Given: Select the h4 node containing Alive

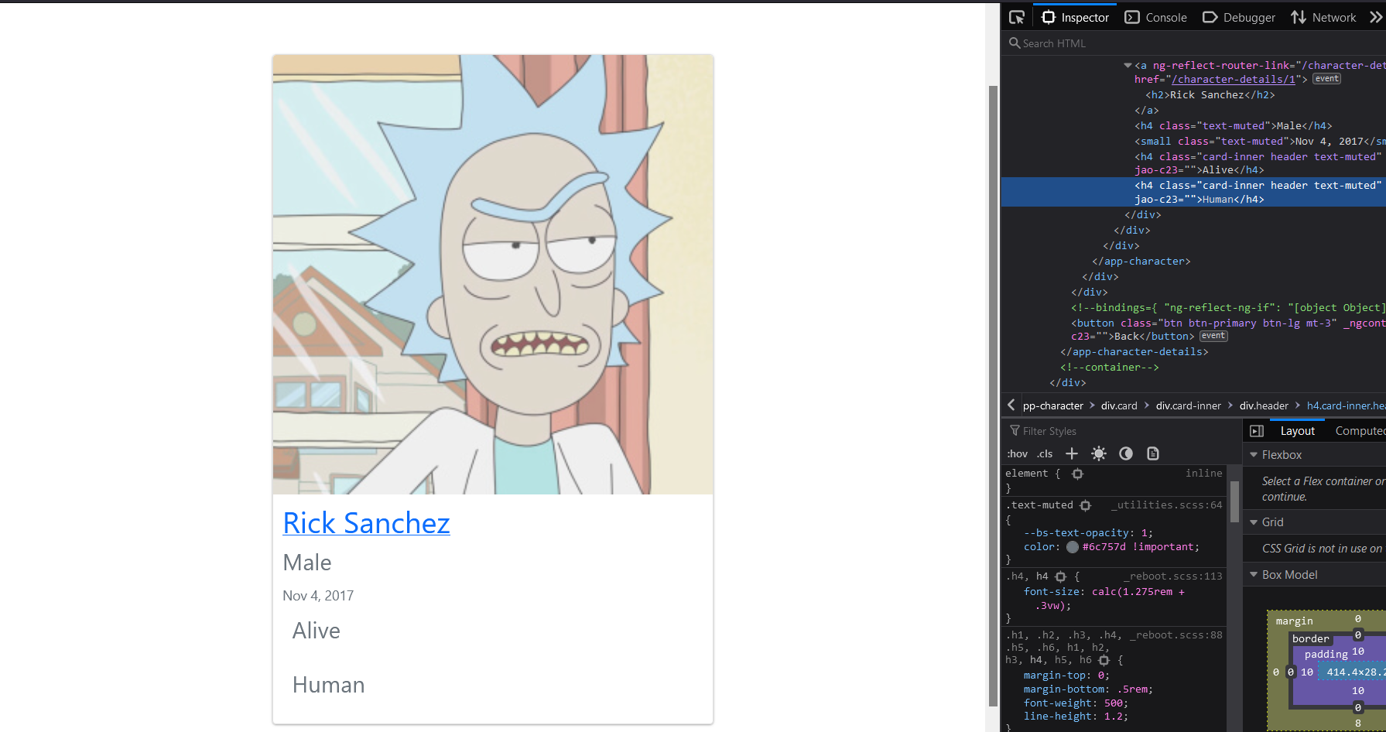Looking at the screenshot, I should (x=1258, y=163).
